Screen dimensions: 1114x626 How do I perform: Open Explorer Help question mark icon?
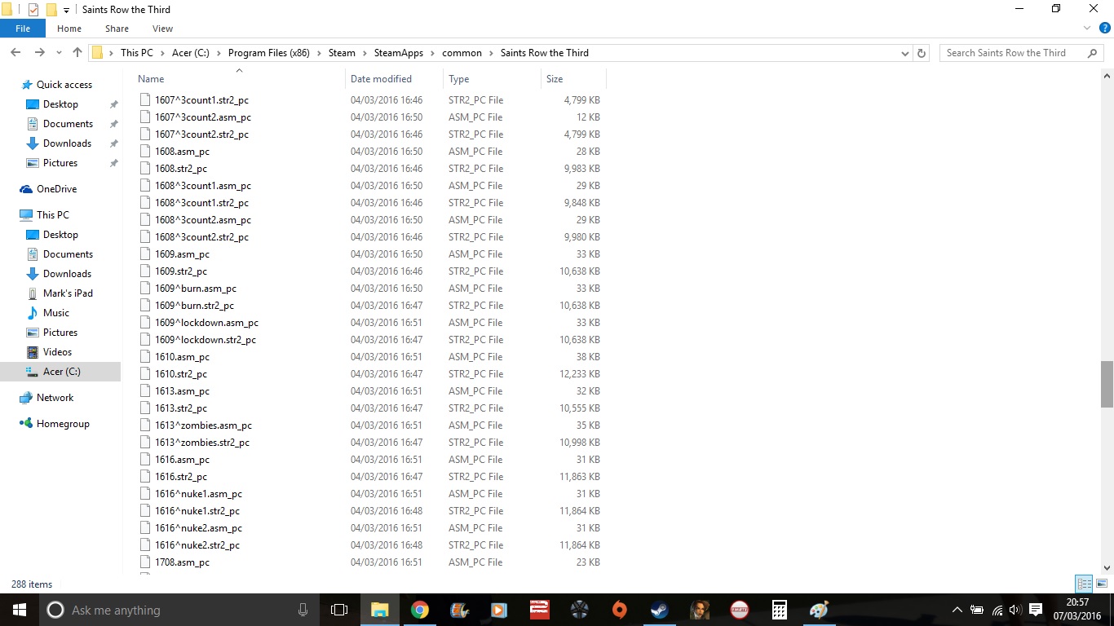(x=1105, y=29)
